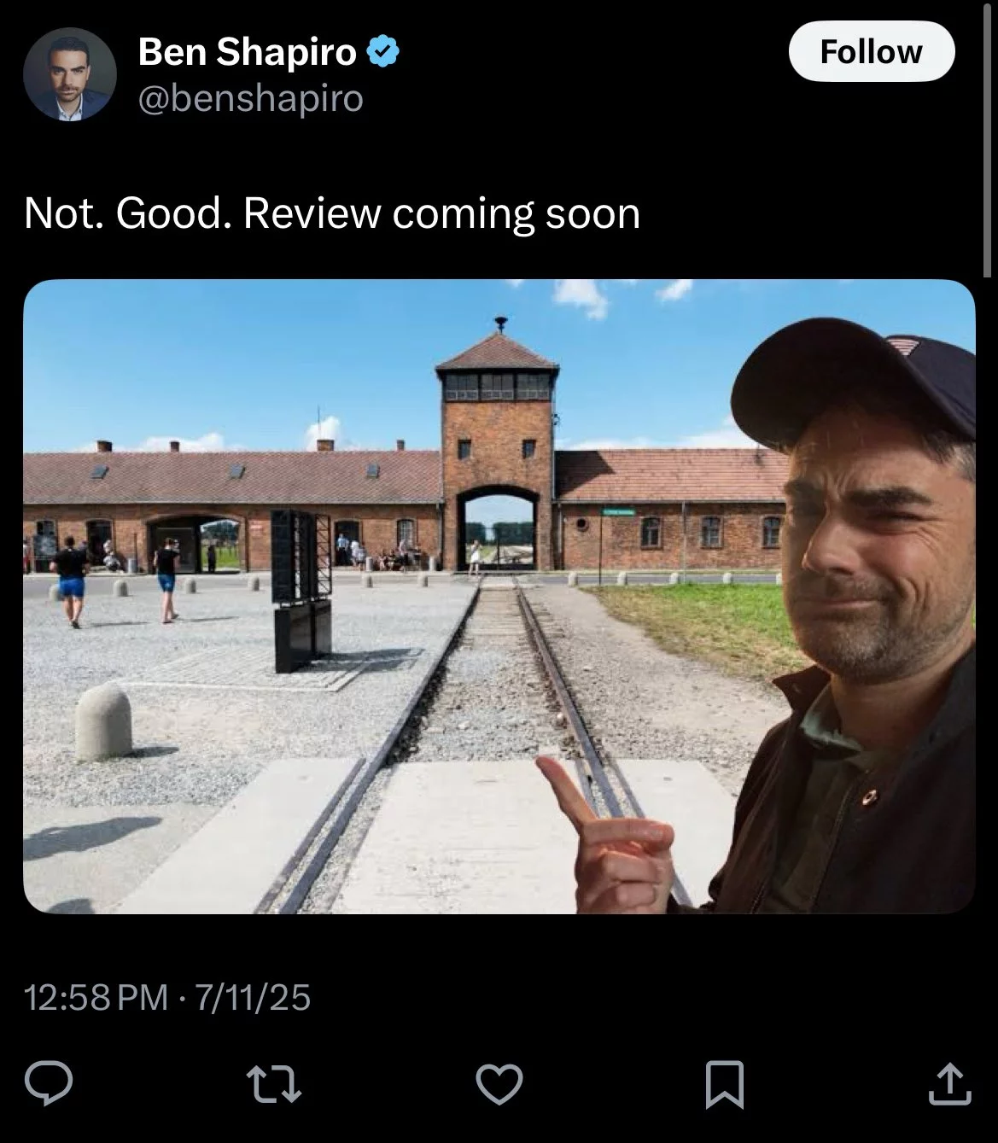Open the reply comment icon

(49, 1083)
